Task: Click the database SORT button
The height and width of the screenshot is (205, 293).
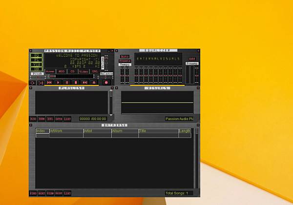Action: click(x=42, y=193)
